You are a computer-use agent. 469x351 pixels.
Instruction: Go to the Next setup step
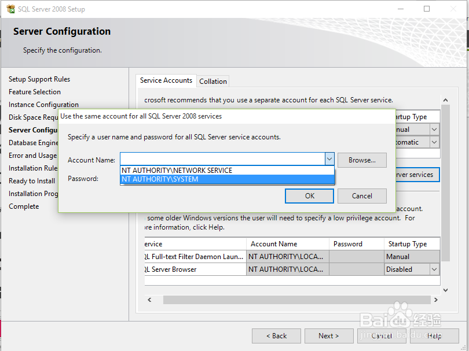329,336
